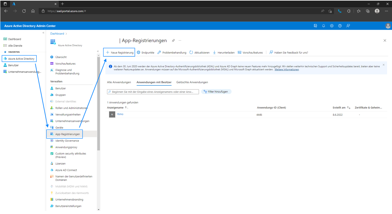Open a new browser tab

pos(62,4)
